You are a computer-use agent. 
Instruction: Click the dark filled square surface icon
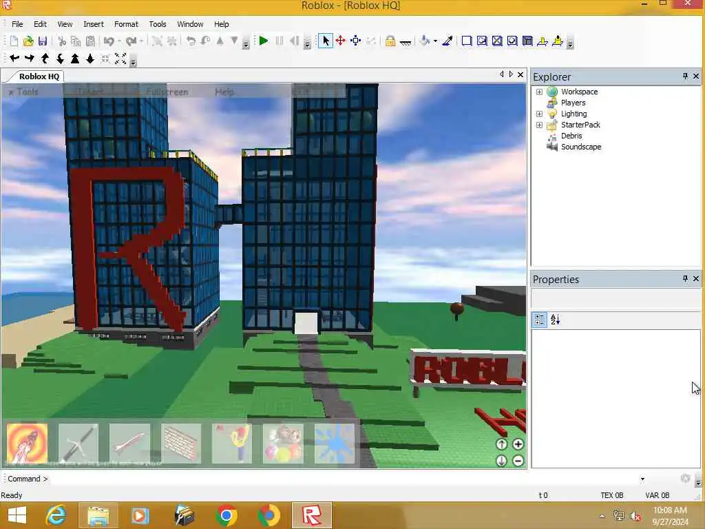point(527,41)
